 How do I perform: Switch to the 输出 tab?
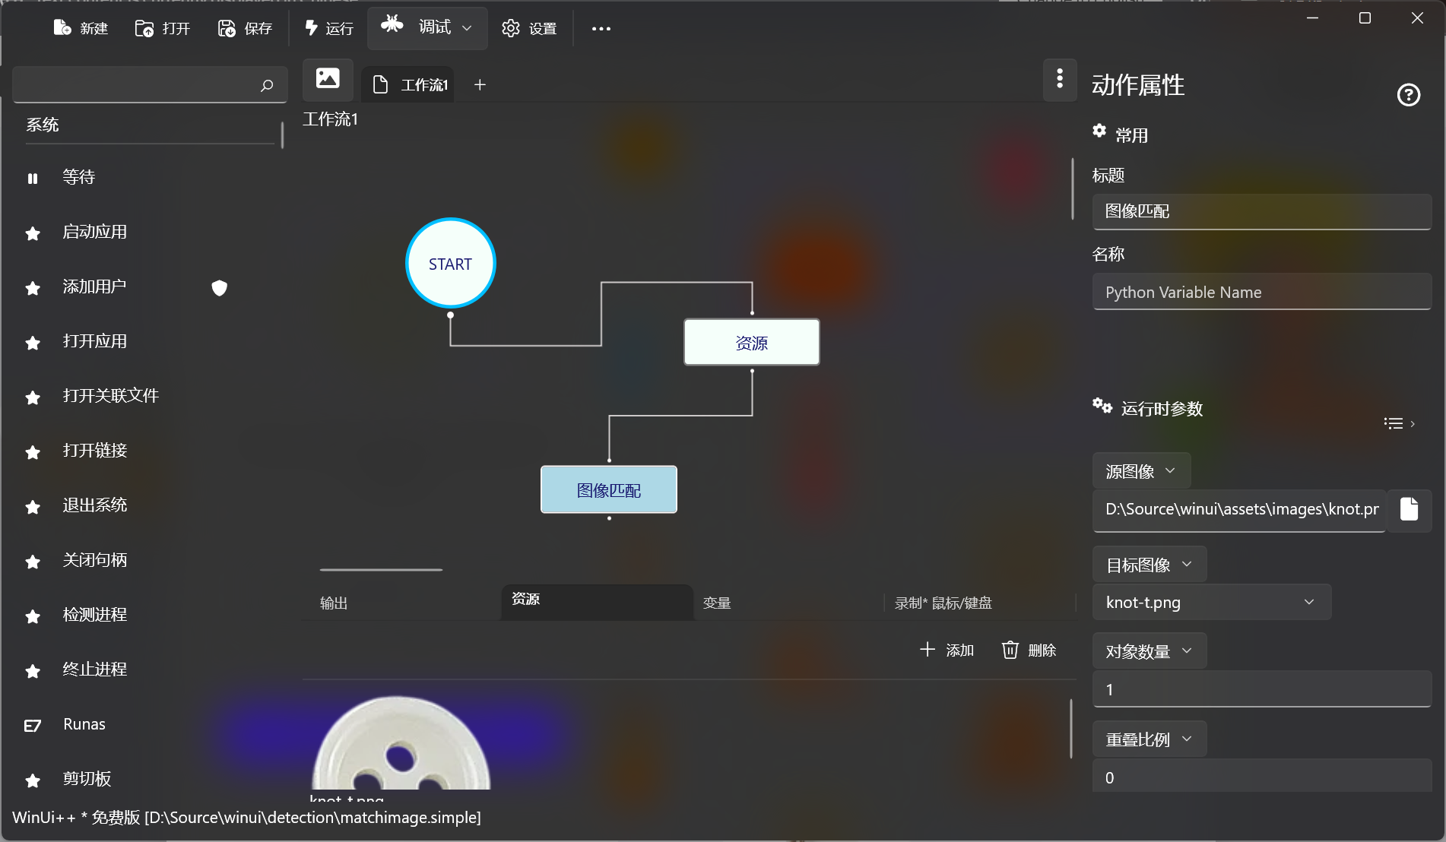[x=334, y=603]
